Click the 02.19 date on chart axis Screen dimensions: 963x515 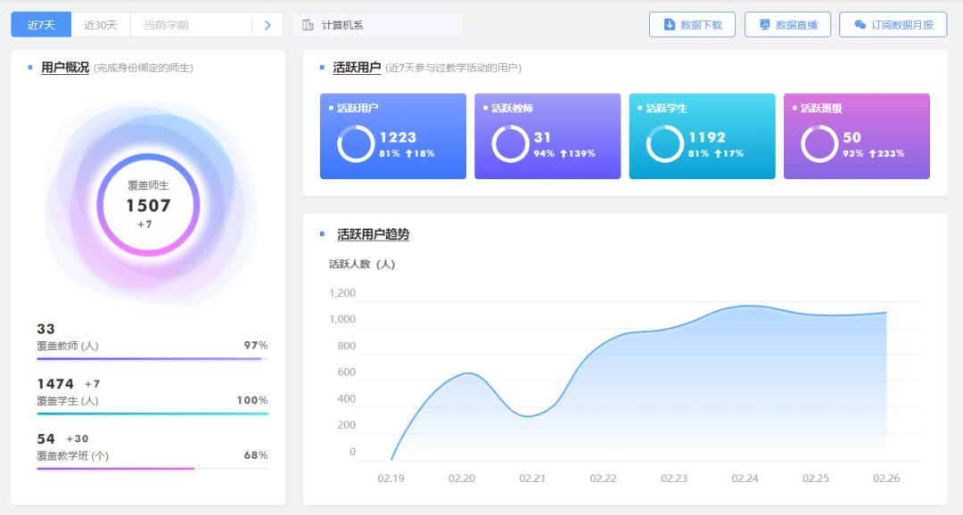[x=391, y=478]
